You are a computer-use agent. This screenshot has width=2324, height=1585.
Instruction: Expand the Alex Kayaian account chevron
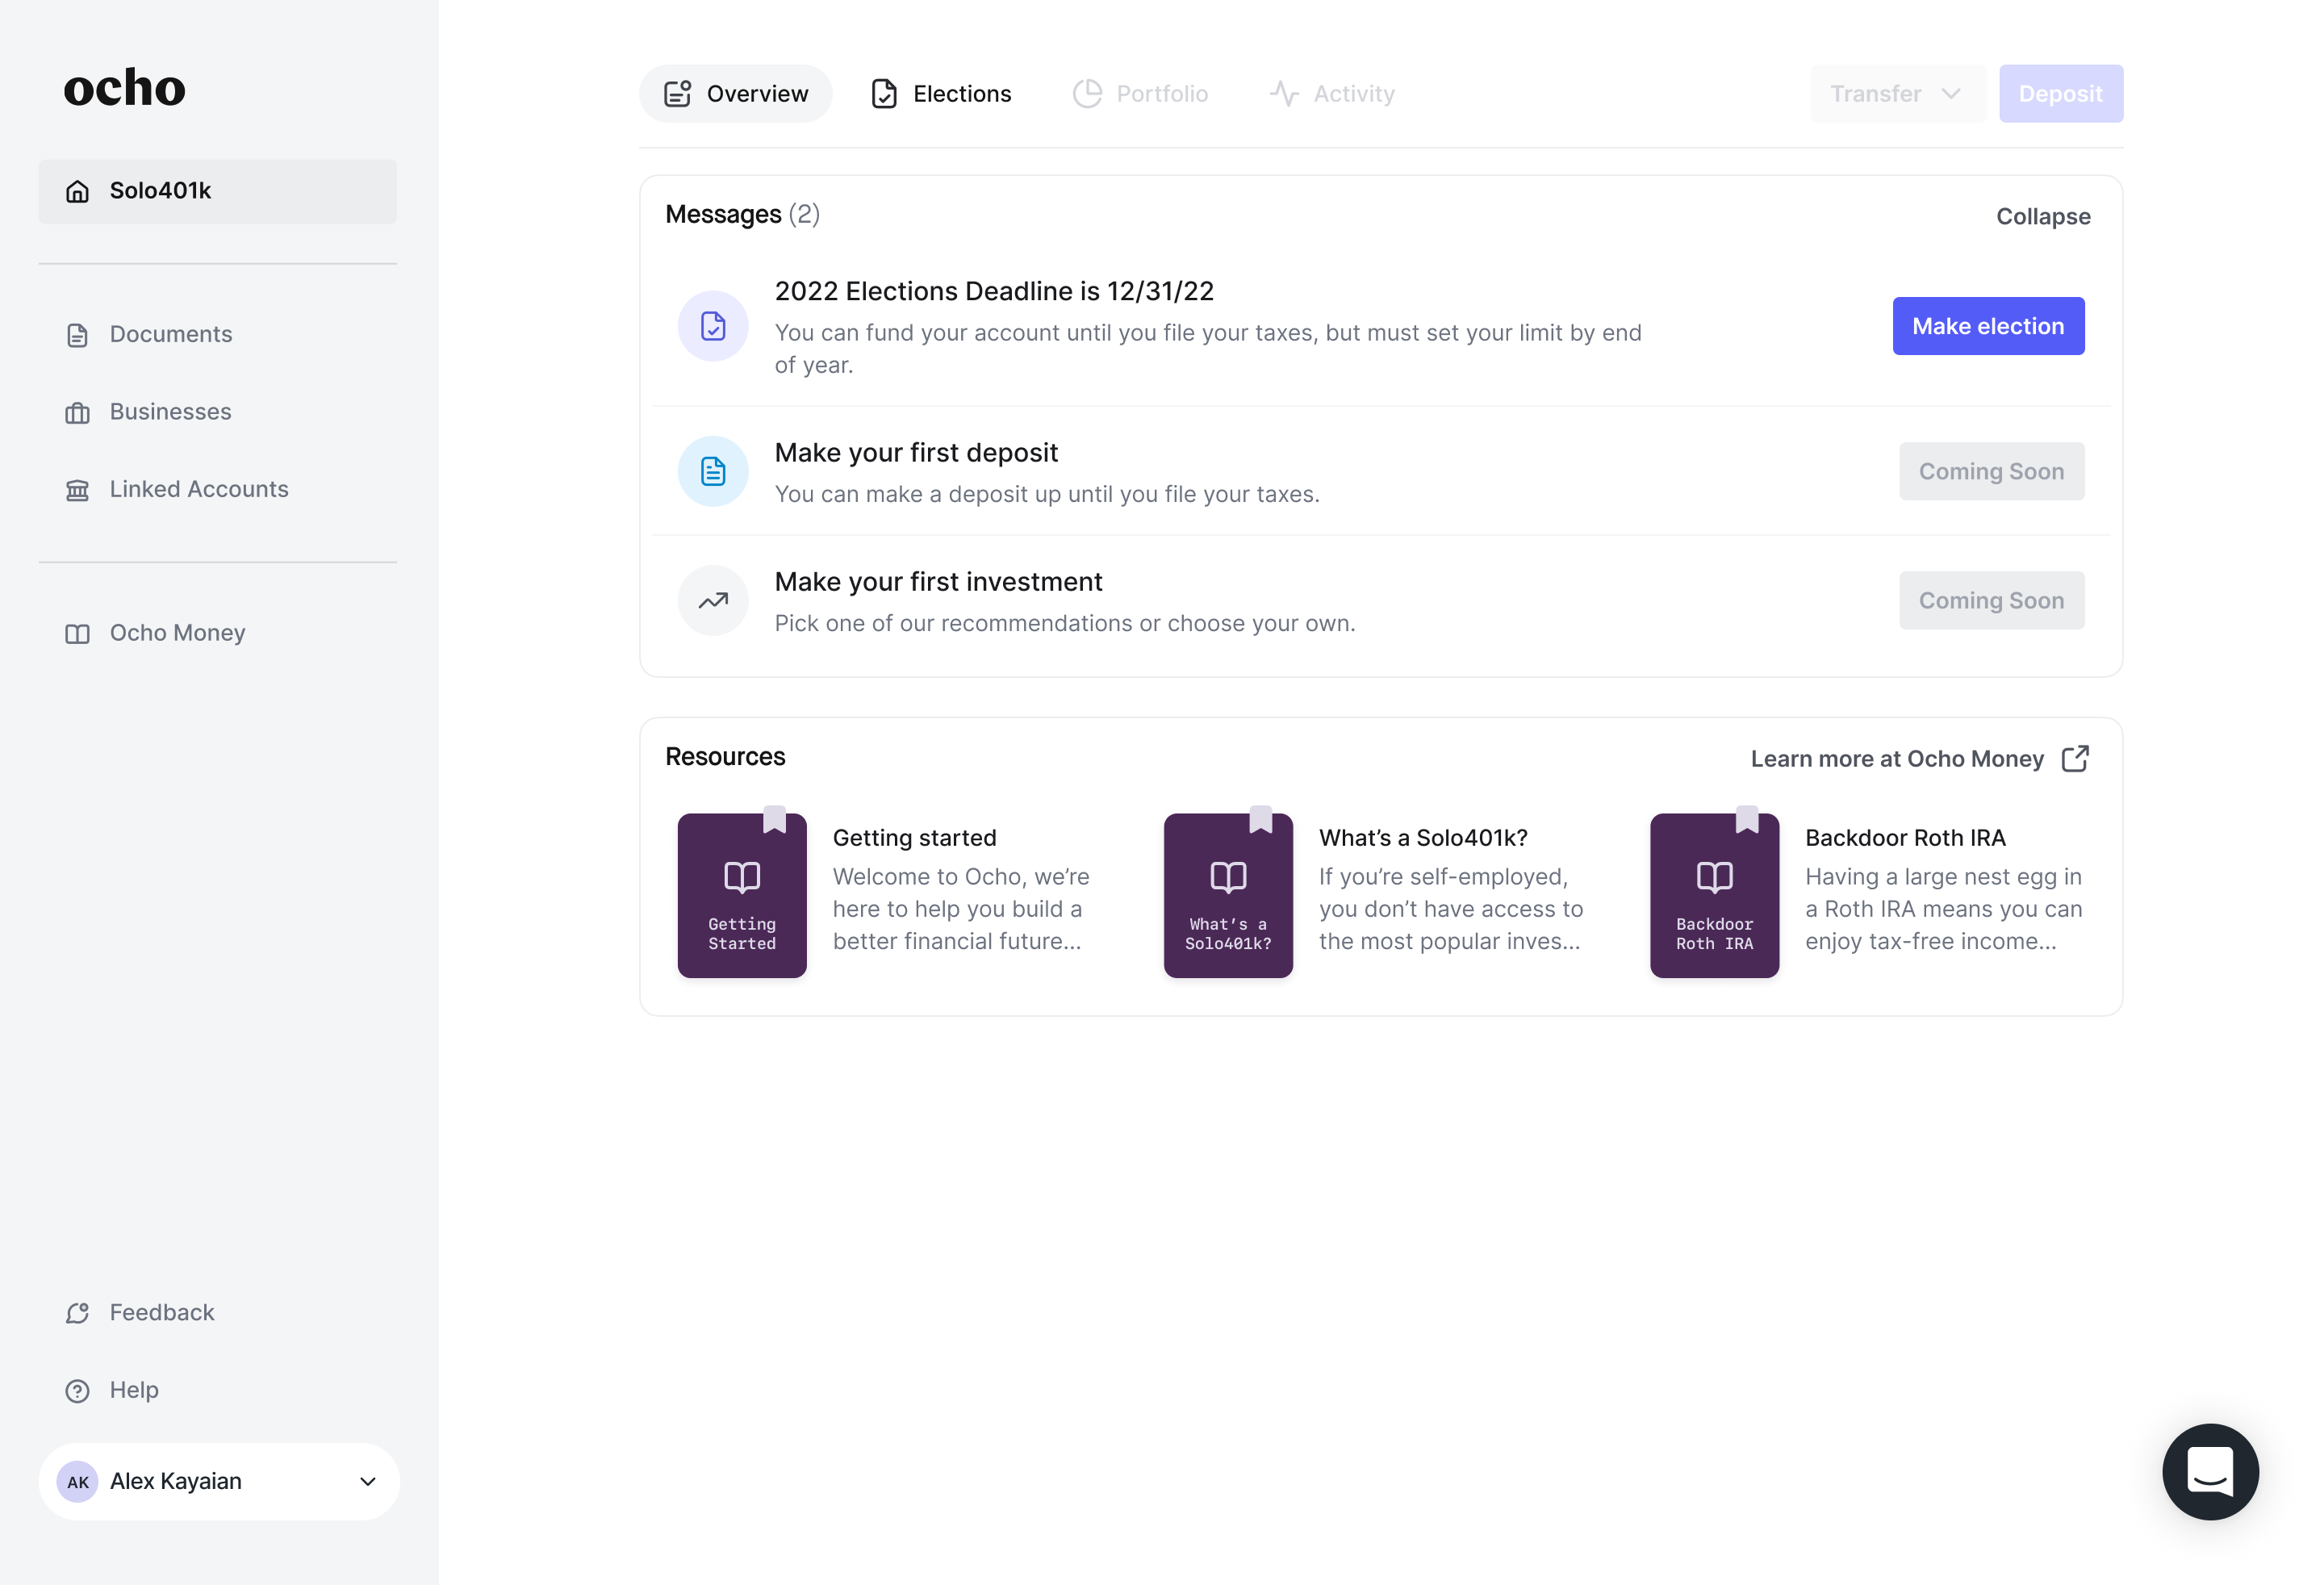coord(368,1482)
